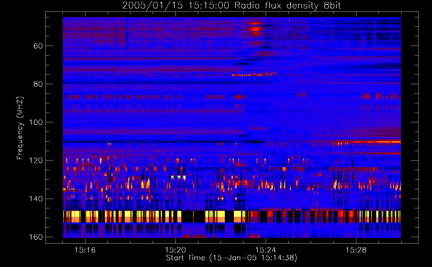Click the 100 frequency tick label
This screenshot has height=267, width=432.
click(x=36, y=122)
